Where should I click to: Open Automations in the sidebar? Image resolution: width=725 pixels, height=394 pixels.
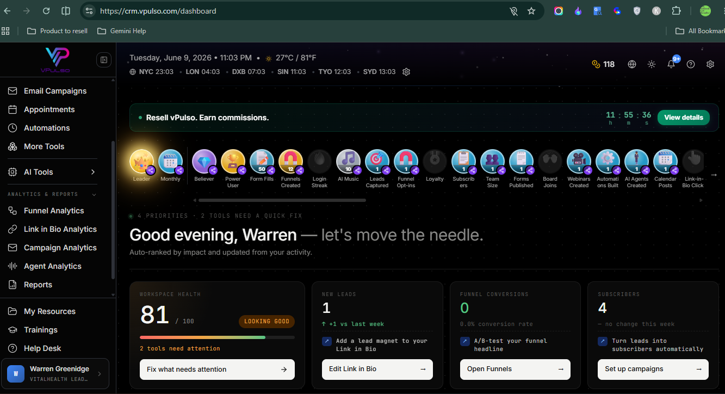click(47, 128)
